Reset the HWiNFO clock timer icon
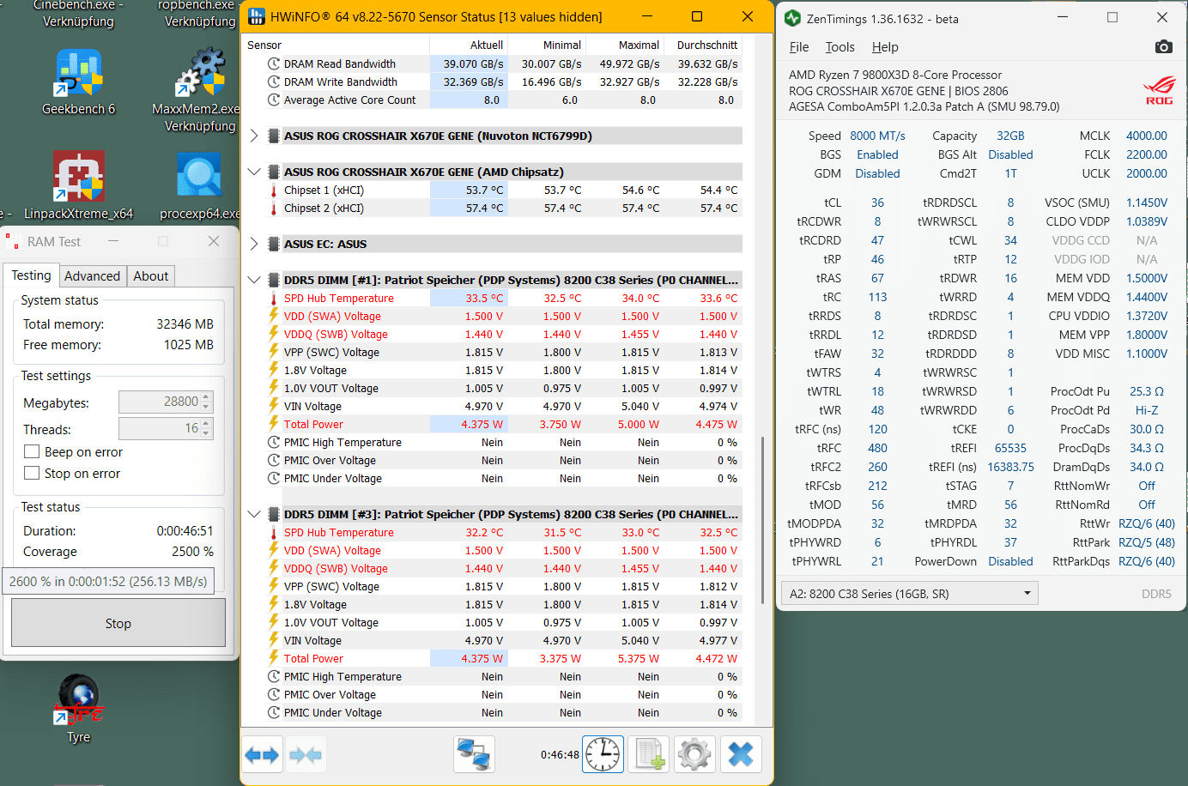The height and width of the screenshot is (786, 1188). [603, 755]
